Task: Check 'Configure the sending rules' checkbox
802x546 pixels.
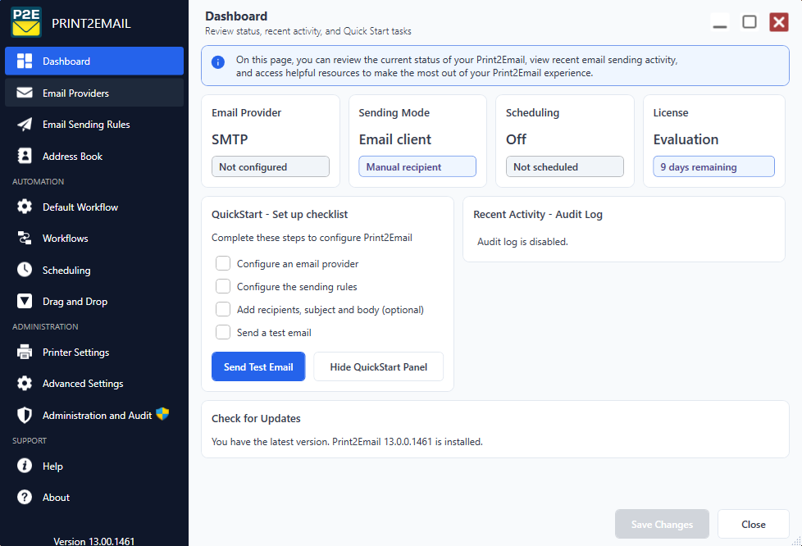Action: pos(223,286)
